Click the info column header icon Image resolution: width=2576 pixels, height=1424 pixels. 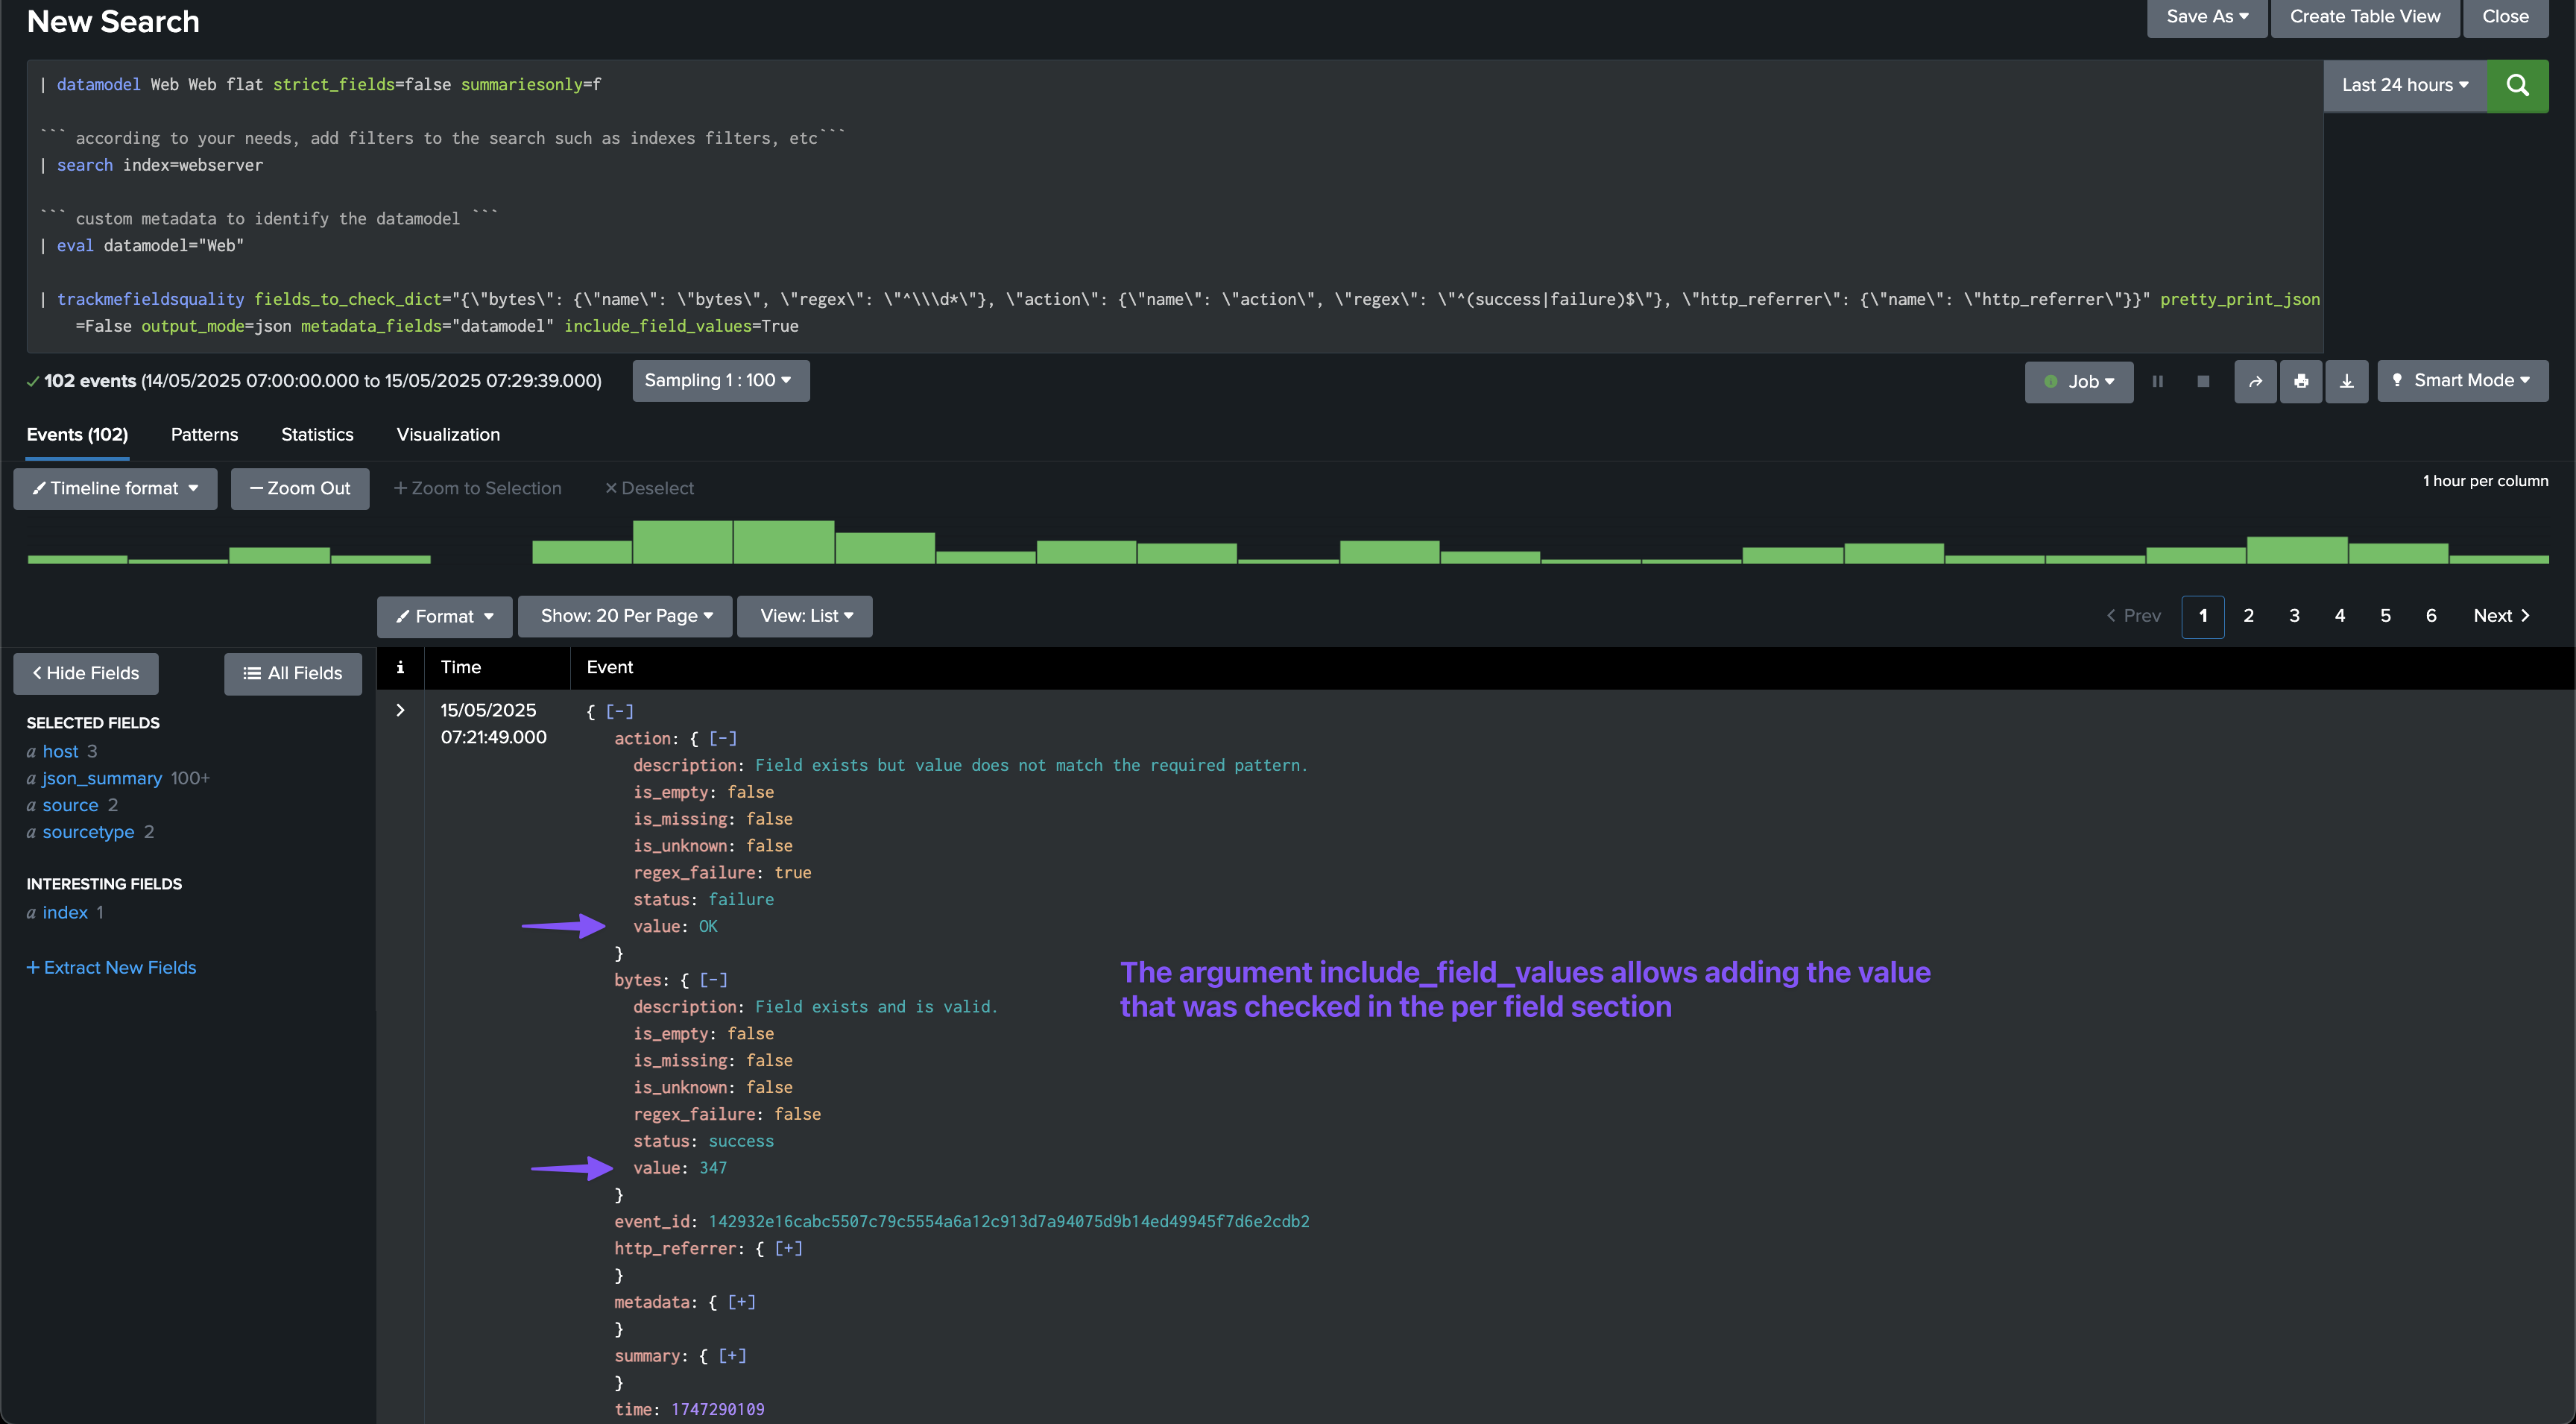click(400, 667)
